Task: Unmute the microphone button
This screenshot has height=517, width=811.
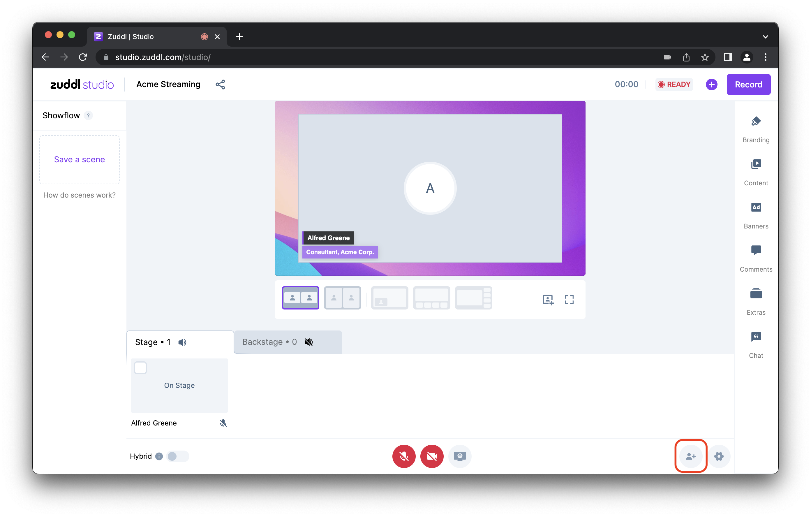Action: (403, 456)
